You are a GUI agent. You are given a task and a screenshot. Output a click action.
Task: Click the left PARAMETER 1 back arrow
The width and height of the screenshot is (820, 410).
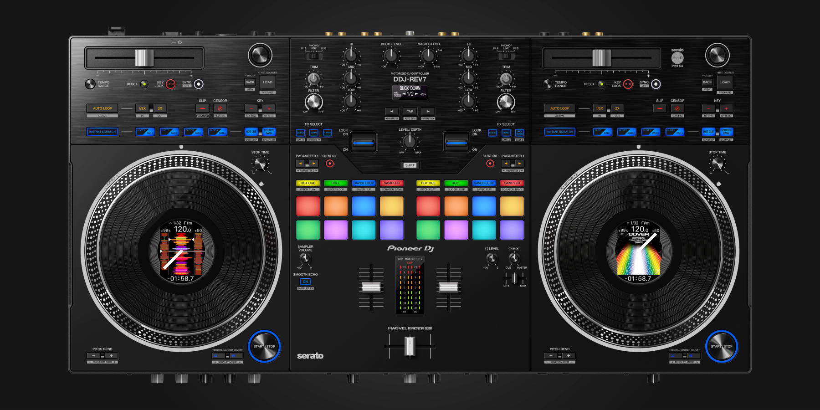pyautogui.click(x=301, y=163)
